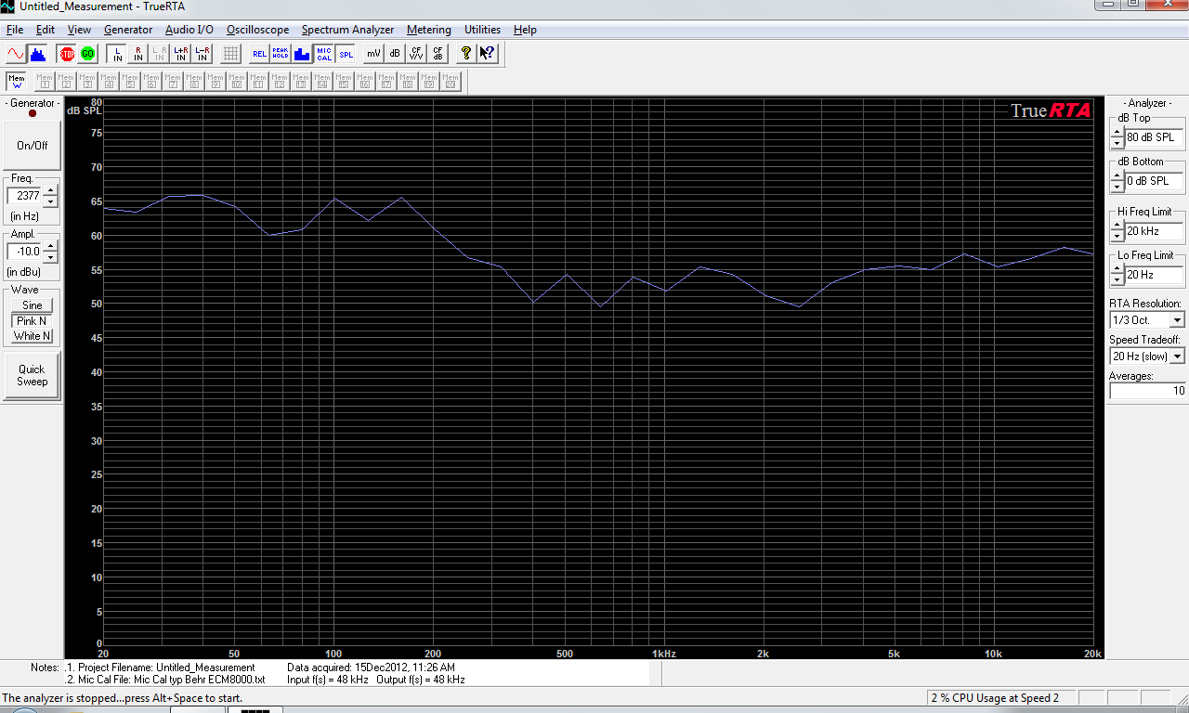Select the Mem 10 memory slot
Image resolution: width=1189 pixels, height=713 pixels.
[x=236, y=82]
